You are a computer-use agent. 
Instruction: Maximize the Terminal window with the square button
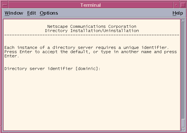183,5
